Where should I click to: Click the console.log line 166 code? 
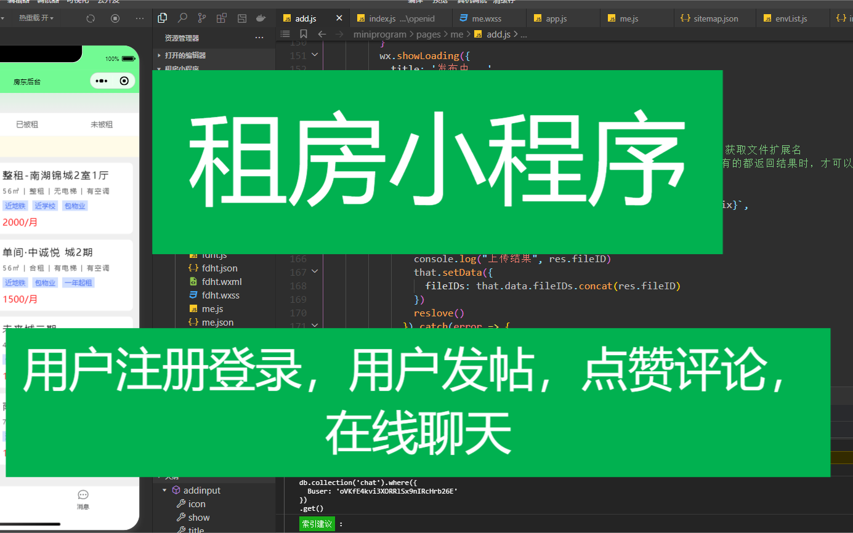(512, 259)
